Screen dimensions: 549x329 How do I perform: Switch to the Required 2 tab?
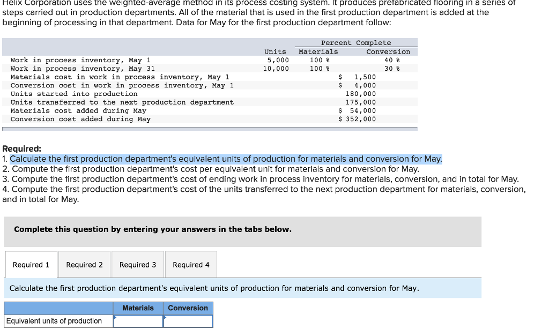point(84,264)
